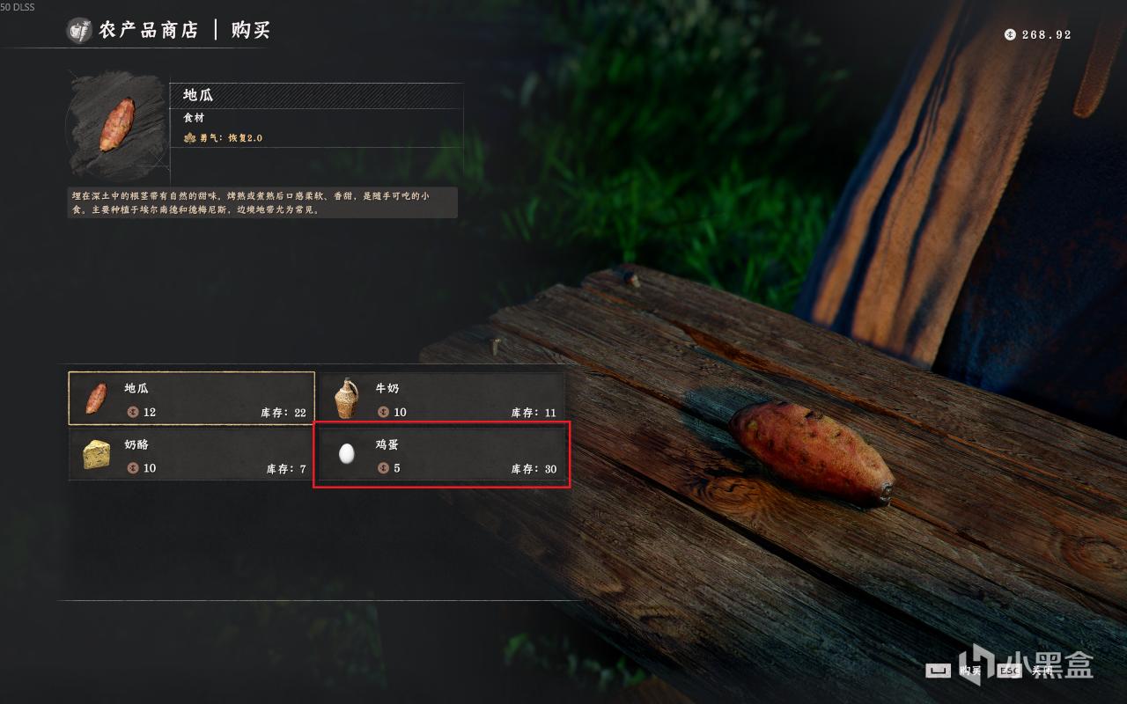Choose the 奶酪 item entry

tap(191, 454)
